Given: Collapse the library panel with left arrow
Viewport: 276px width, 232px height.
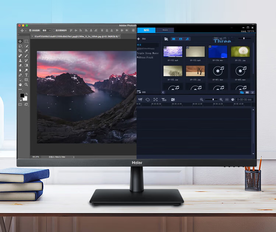Looking at the screenshot, I should (163, 92).
